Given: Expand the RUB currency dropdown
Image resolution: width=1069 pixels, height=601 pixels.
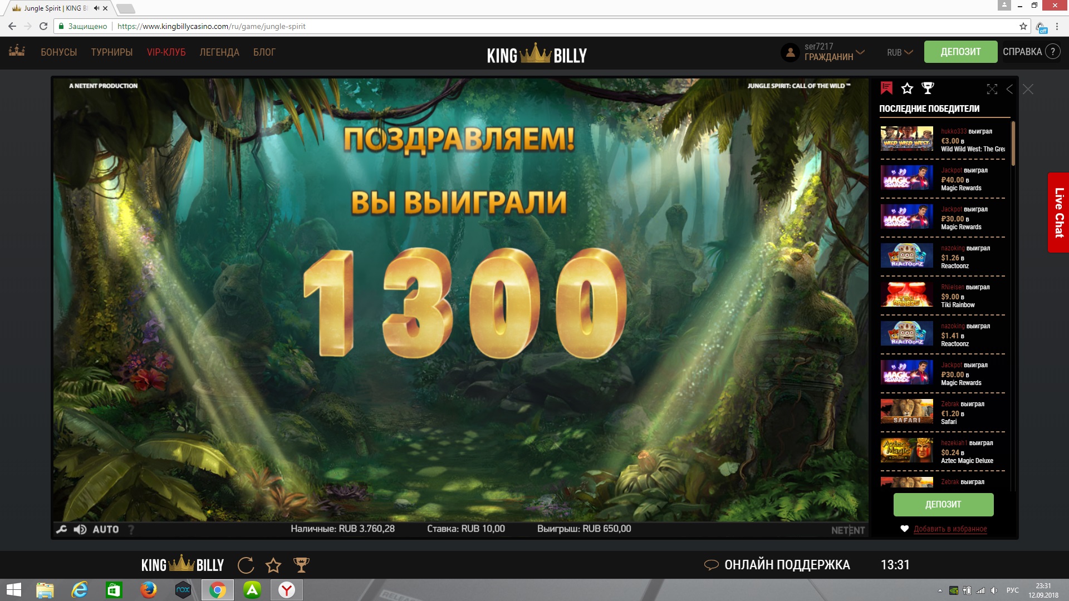Looking at the screenshot, I should [x=899, y=52].
